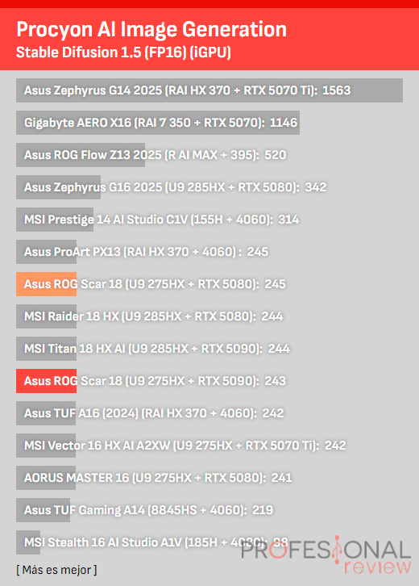Select the Asus TUF A16 (2024) bar

46,413
